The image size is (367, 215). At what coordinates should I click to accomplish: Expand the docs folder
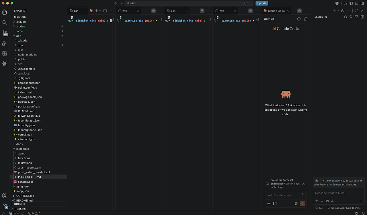coord(38,144)
